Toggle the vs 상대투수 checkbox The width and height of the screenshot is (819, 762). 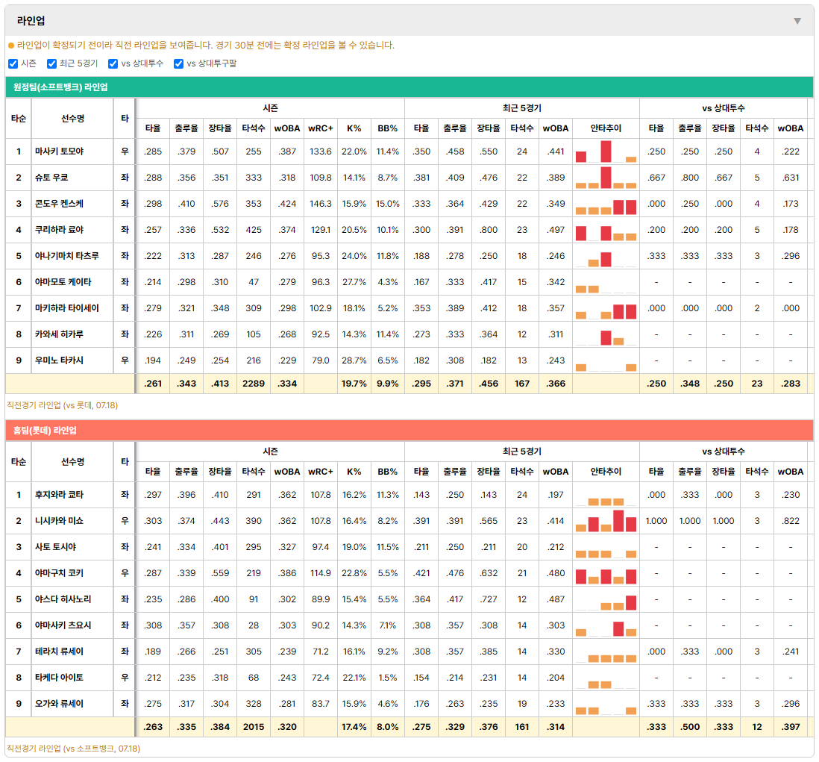113,63
